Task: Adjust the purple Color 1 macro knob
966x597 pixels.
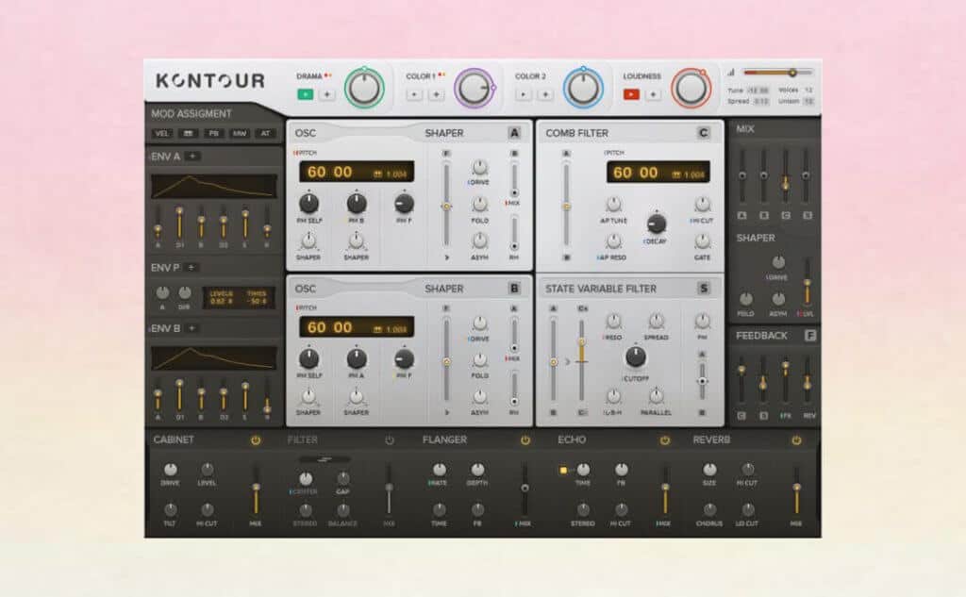Action: pyautogui.click(x=474, y=88)
